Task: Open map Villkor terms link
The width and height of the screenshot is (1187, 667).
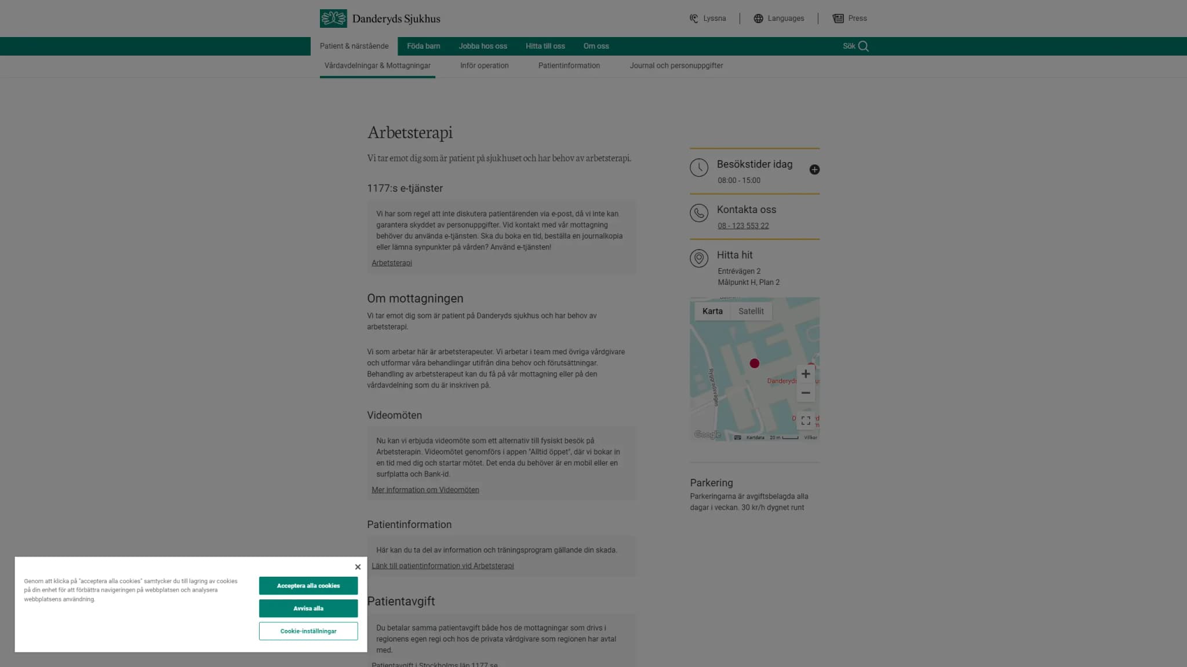Action: 810,438
